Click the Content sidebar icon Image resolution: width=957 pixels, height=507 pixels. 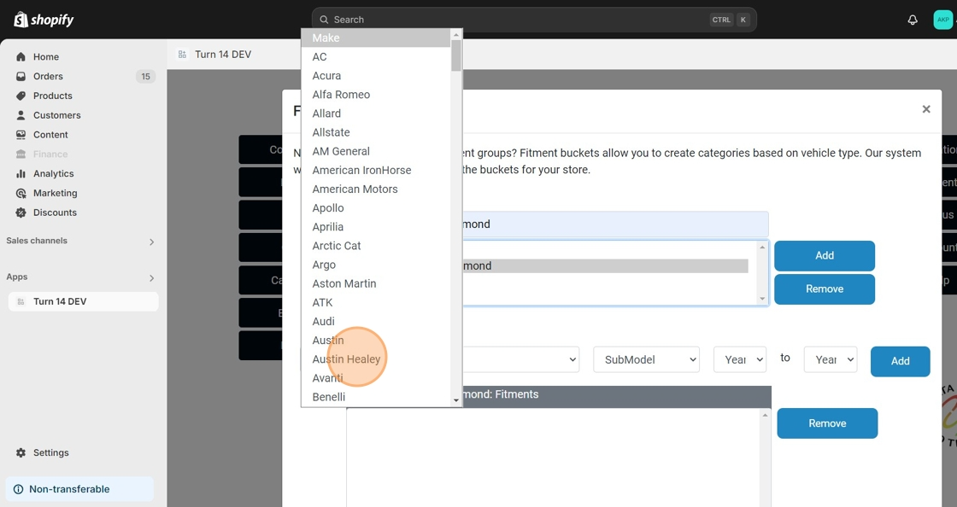click(21, 135)
